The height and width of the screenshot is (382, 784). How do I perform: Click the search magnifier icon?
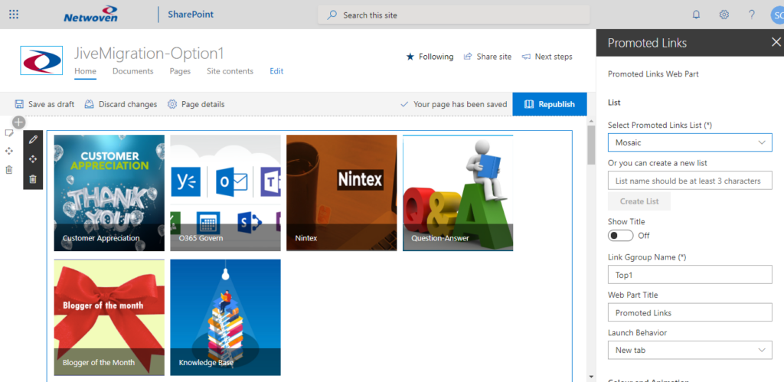[332, 15]
